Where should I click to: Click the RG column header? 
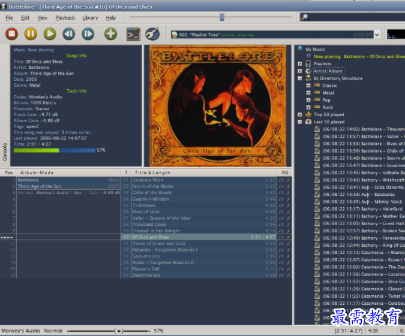coord(284,172)
